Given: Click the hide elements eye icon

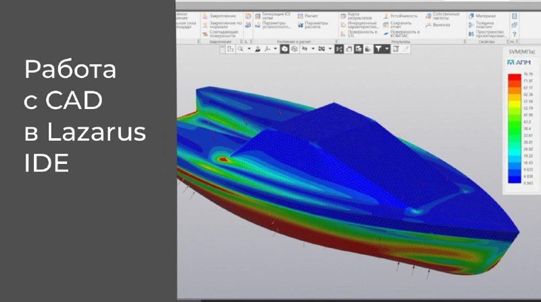Looking at the screenshot, I should click(304, 49).
